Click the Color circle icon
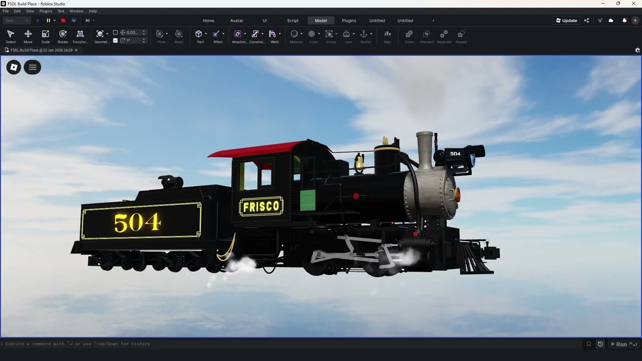The image size is (642, 361). pyautogui.click(x=311, y=34)
